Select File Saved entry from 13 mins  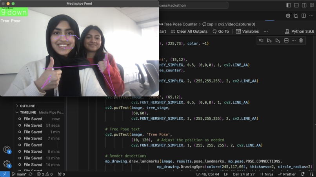(39, 158)
